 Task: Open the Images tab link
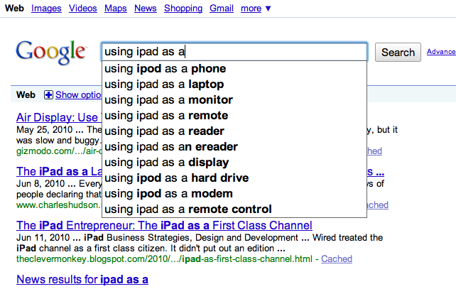point(46,9)
